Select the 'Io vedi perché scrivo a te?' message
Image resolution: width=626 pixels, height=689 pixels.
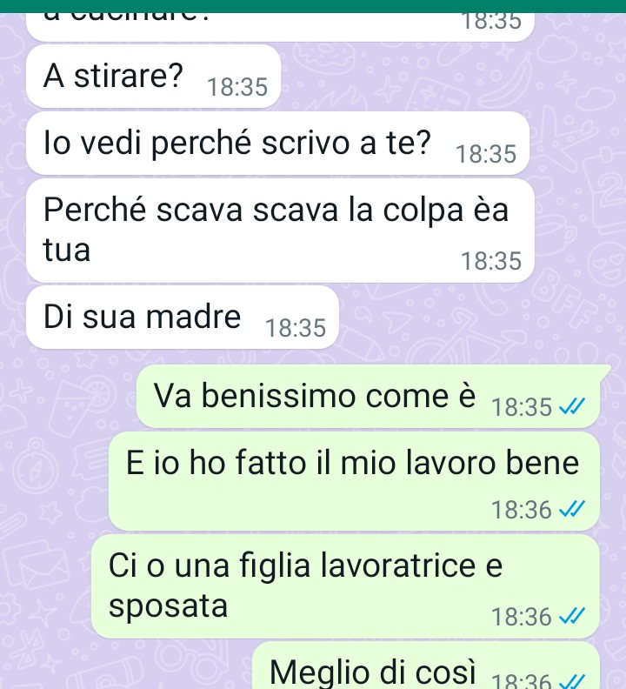click(x=277, y=144)
